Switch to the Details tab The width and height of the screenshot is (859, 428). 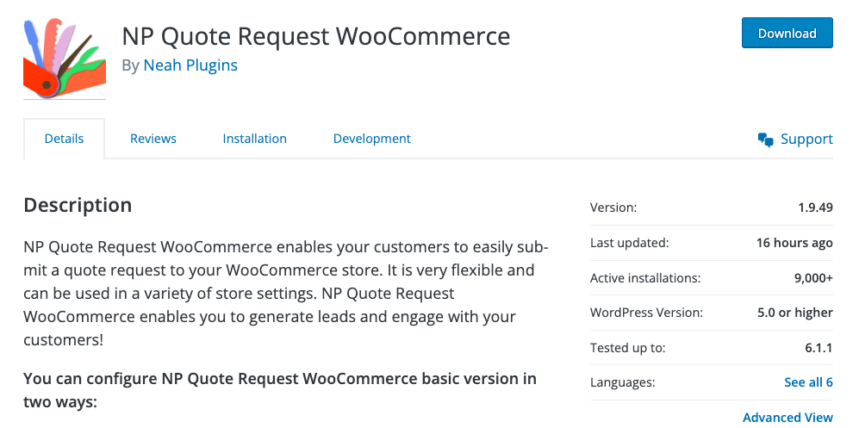tap(64, 139)
